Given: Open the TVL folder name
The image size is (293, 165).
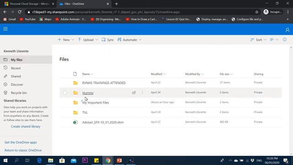Looking at the screenshot, I should pyautogui.click(x=85, y=112).
